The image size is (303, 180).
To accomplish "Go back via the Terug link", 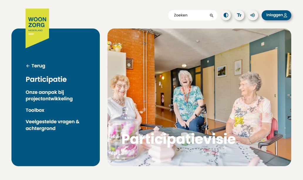I will (36, 66).
